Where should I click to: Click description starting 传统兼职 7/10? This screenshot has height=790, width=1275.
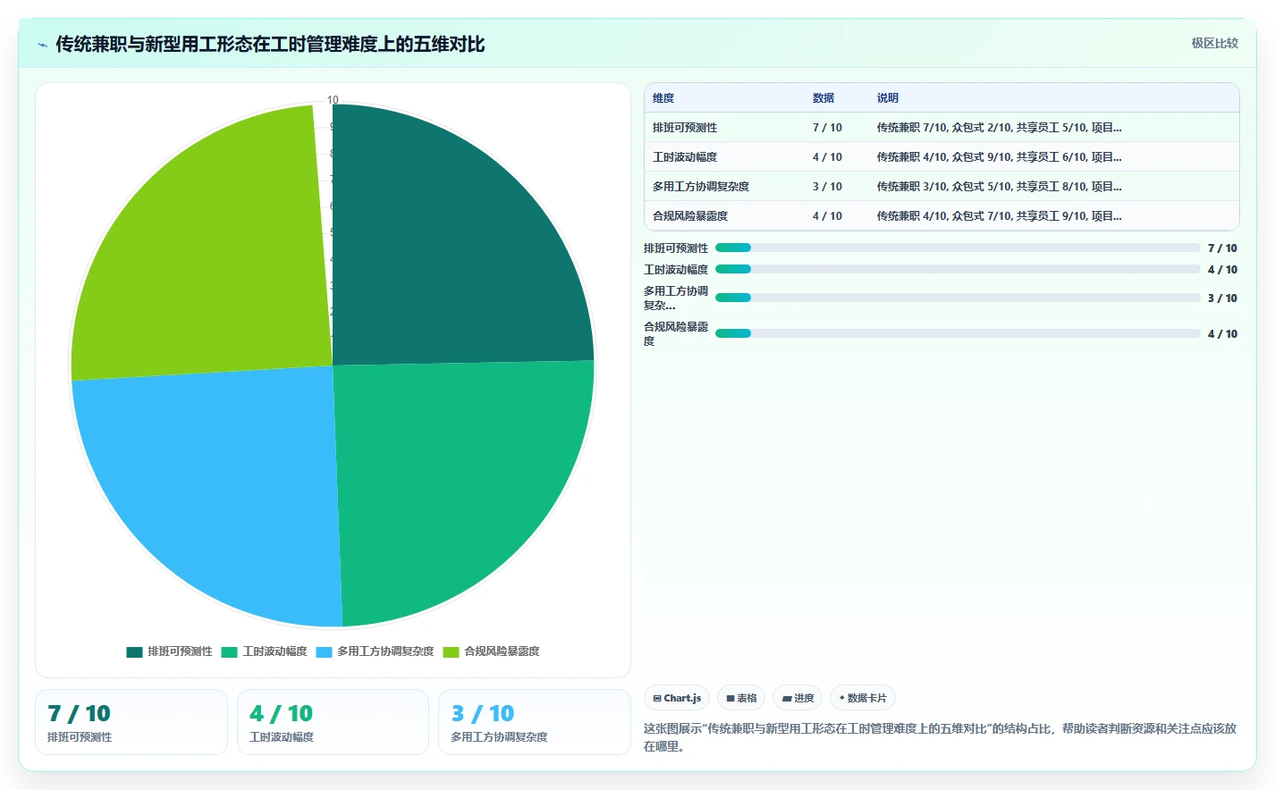(999, 128)
